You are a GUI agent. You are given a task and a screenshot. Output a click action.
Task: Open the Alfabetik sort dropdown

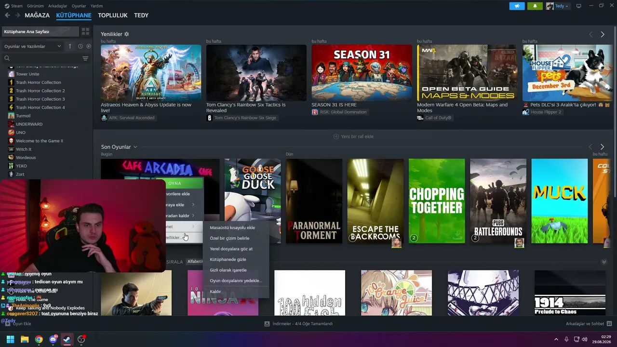point(195,262)
